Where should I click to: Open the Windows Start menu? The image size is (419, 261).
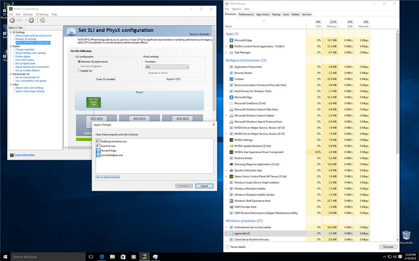[5, 257]
